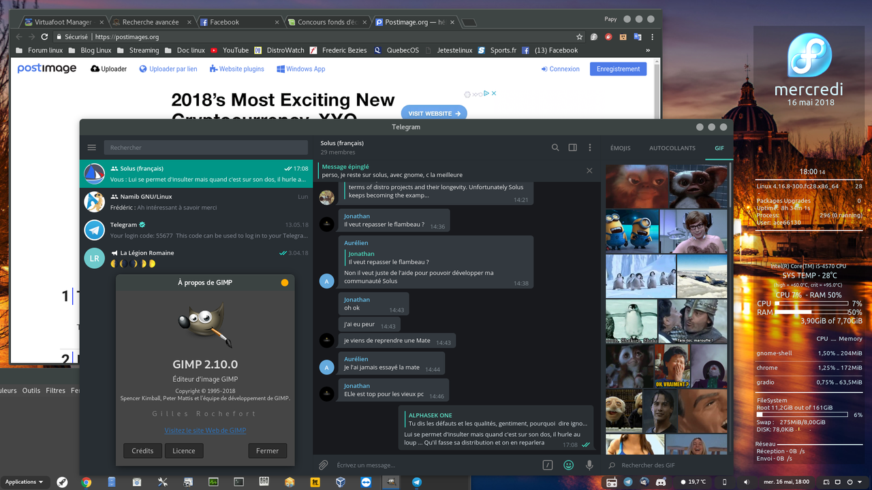
Task: Click the Telegram tray icon
Action: pos(627,482)
